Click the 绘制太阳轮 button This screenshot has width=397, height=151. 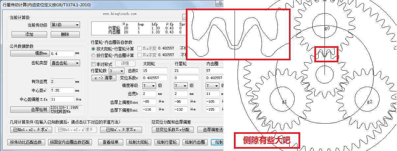pos(138,142)
